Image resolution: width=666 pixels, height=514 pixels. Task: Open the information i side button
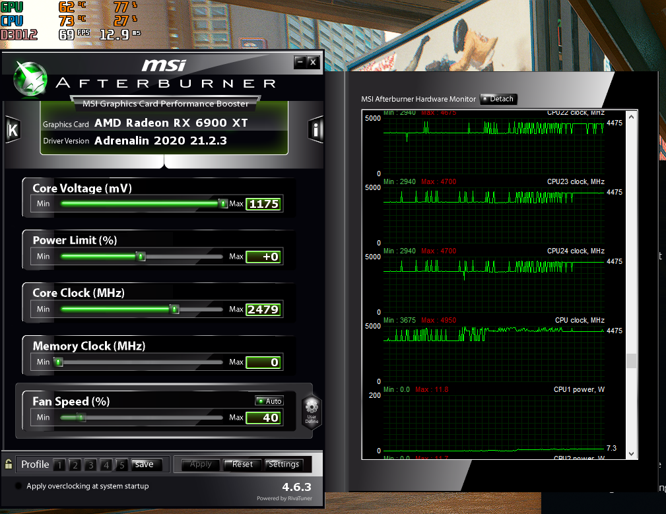tap(315, 129)
